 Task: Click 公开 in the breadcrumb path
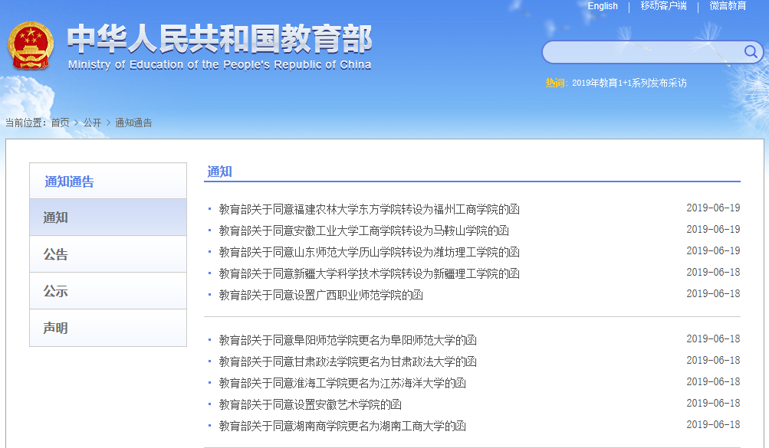pyautogui.click(x=92, y=123)
